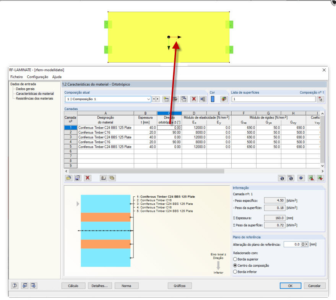336x300 pixels.
Task: Open the material library book icon
Action: [103, 178]
